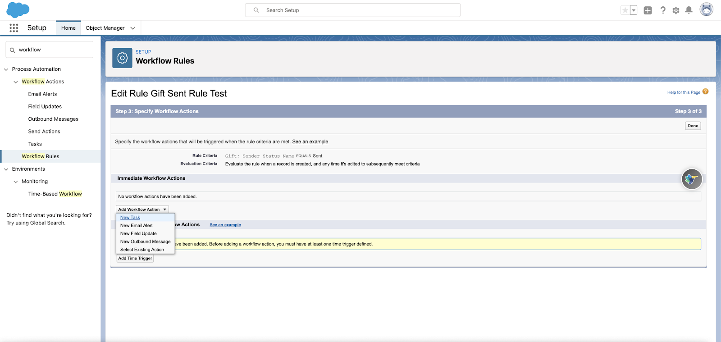Open the App Launcher grid icon
This screenshot has height=342, width=721.
[x=14, y=28]
